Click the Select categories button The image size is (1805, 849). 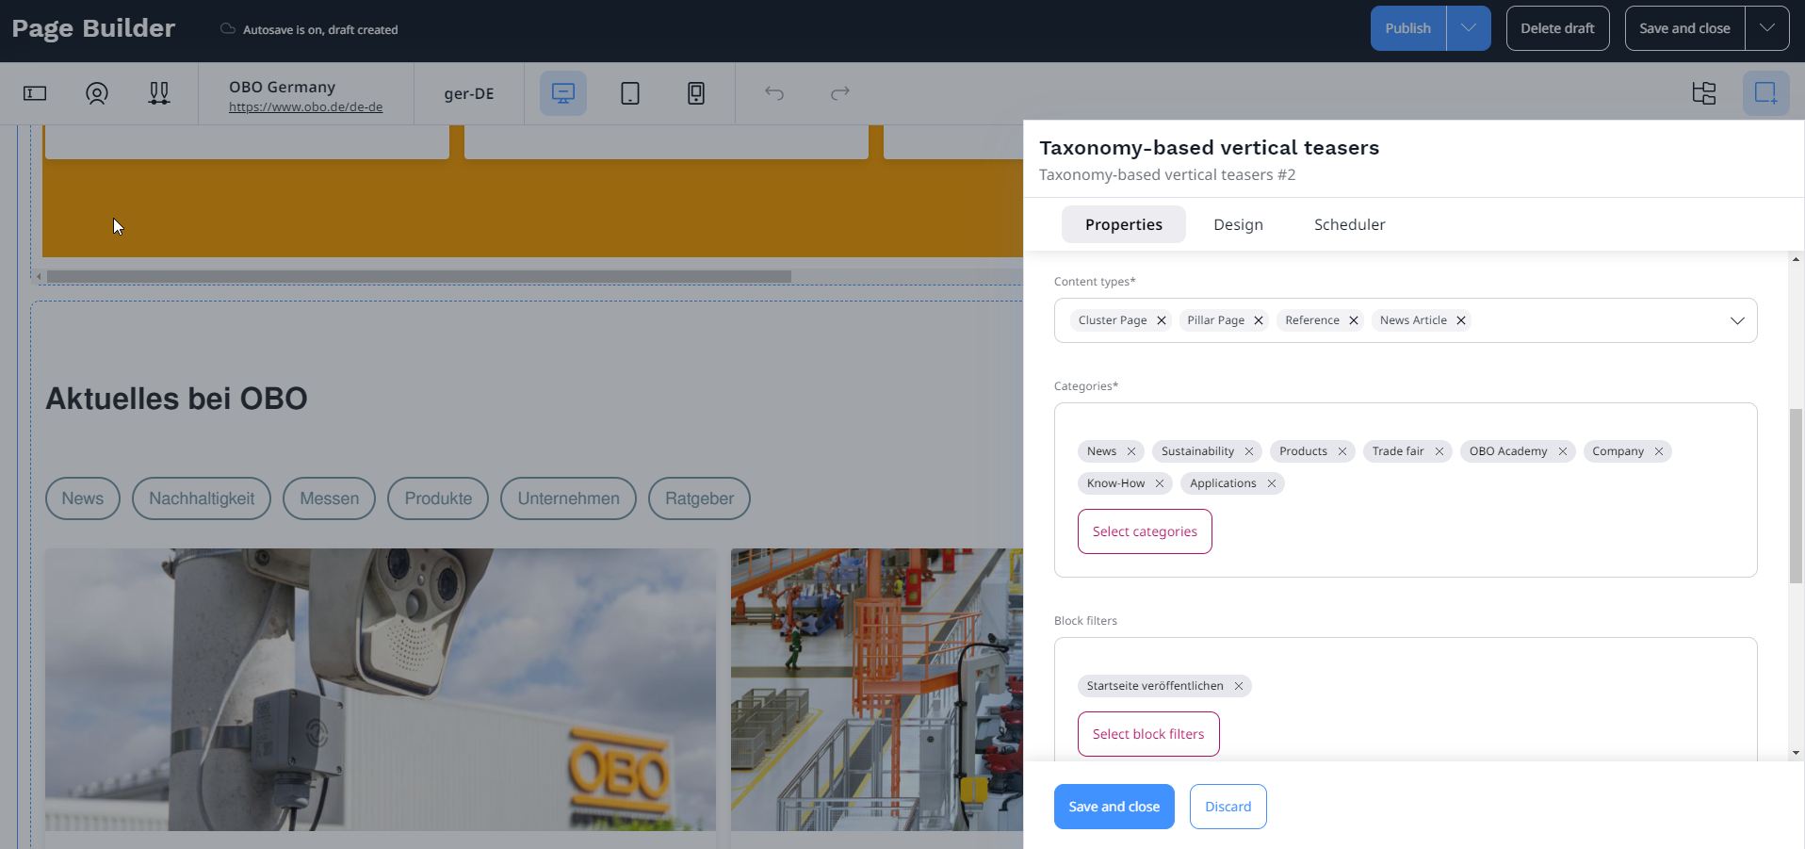coord(1144,531)
